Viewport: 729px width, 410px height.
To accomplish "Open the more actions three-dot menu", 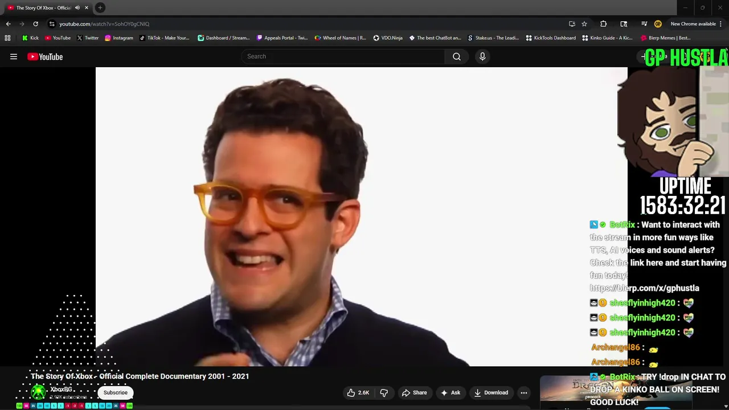I will tap(524, 392).
